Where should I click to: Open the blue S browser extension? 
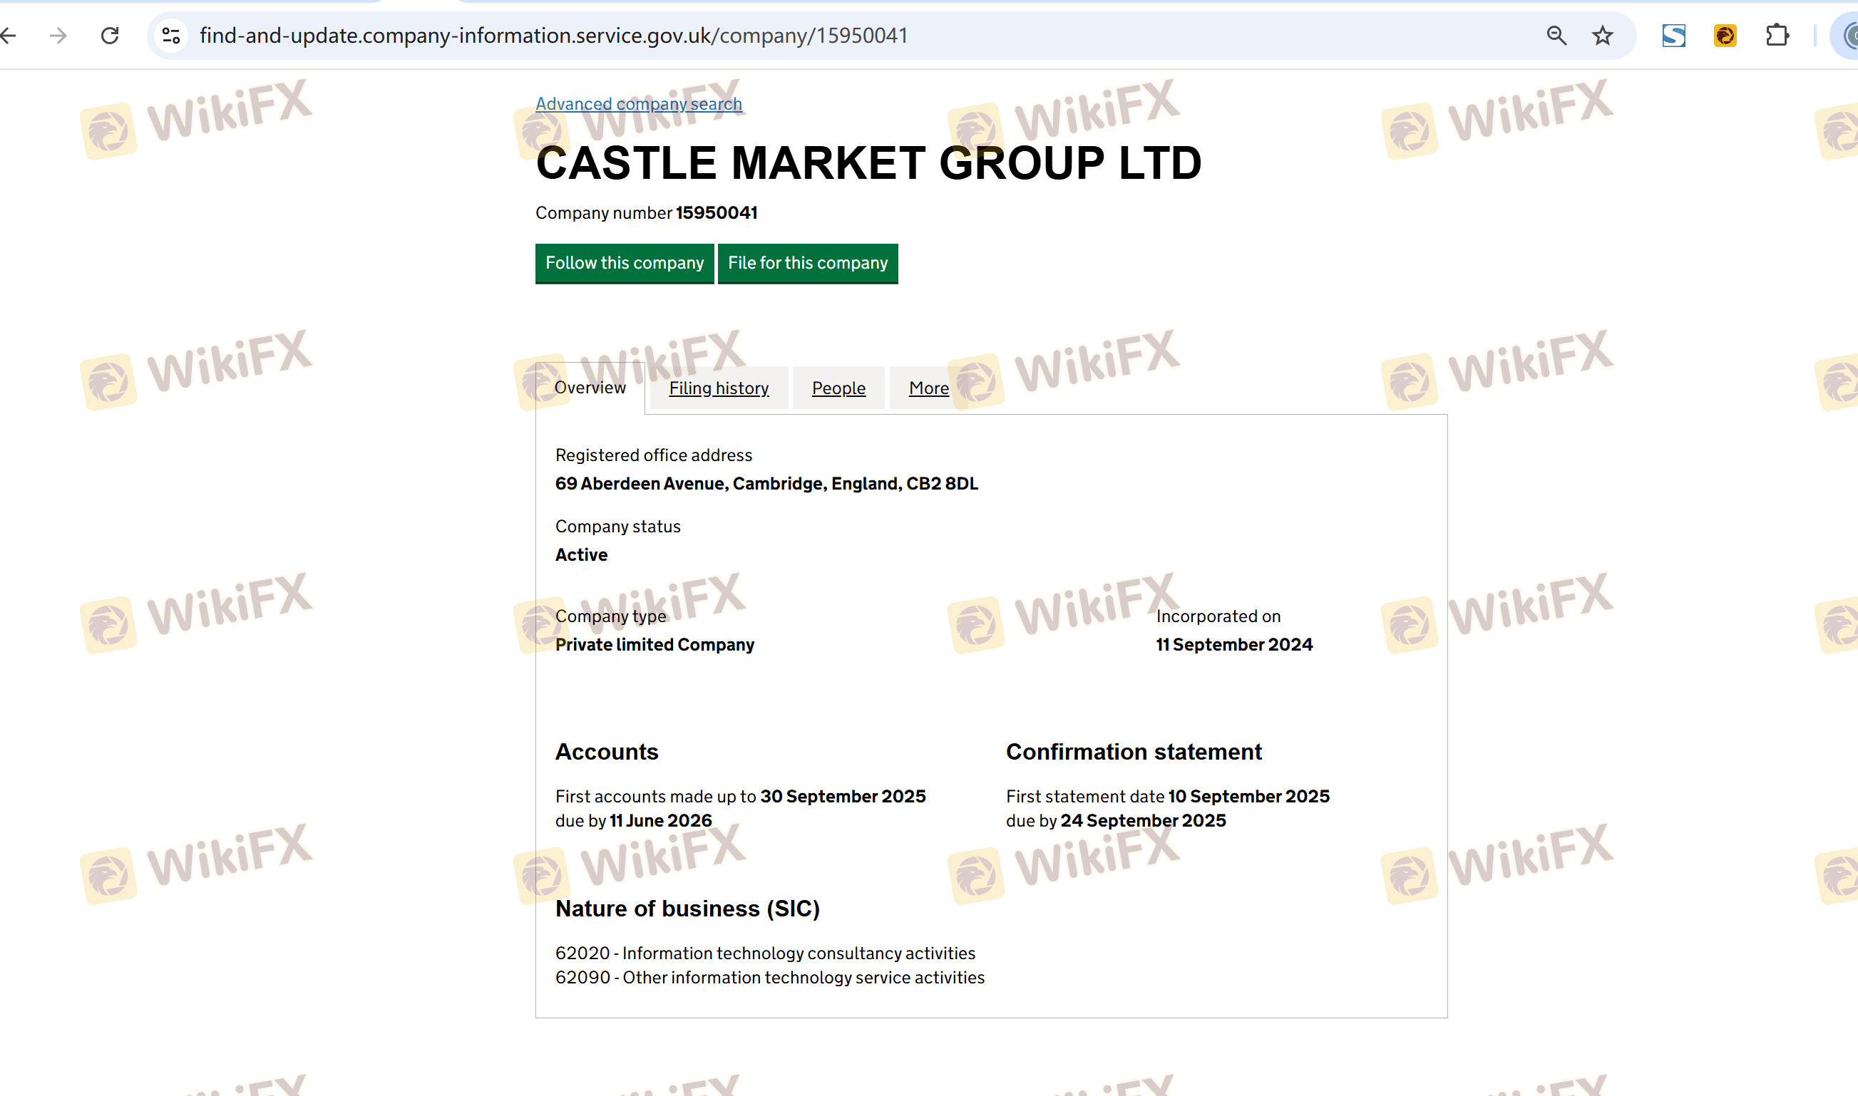(x=1673, y=36)
